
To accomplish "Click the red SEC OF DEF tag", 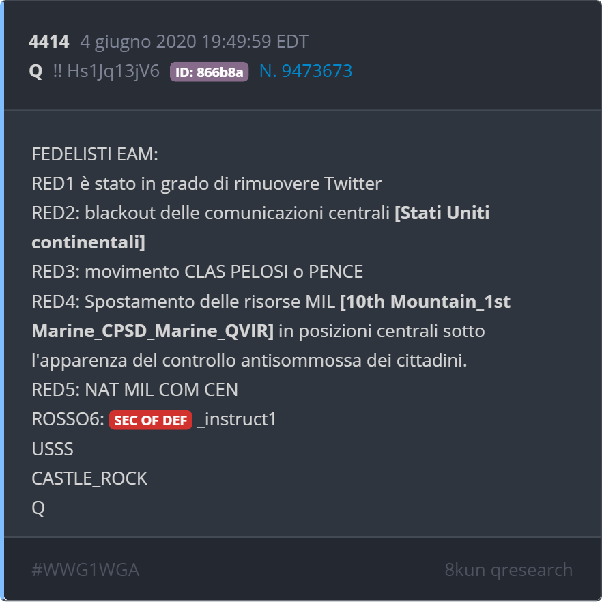I will pos(150,420).
